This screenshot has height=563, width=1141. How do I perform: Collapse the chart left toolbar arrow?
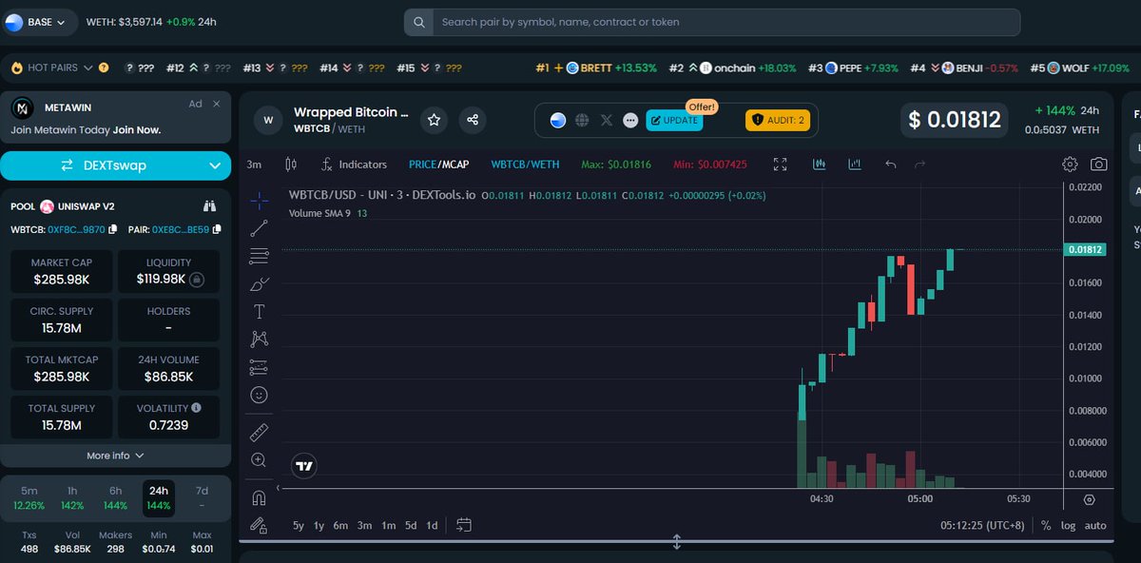point(279,488)
